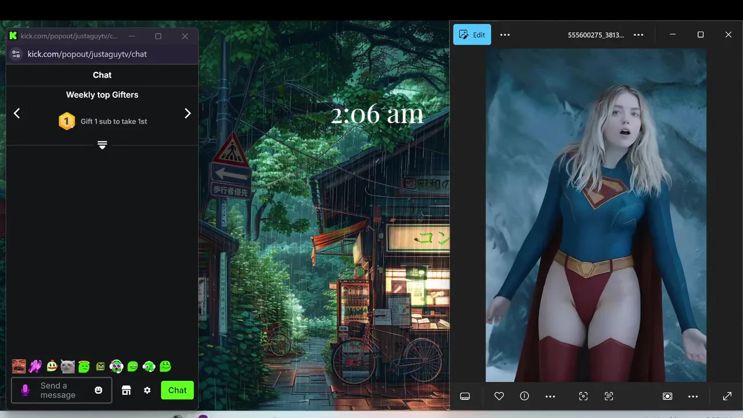Open the emoji picker smiley icon
The width and height of the screenshot is (743, 418).
click(98, 390)
